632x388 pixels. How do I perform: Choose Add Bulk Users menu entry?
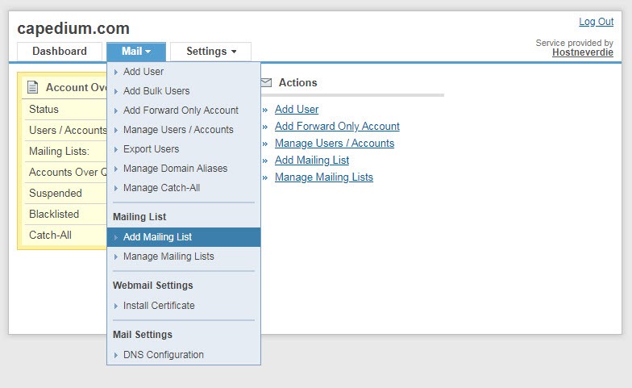[x=156, y=91]
